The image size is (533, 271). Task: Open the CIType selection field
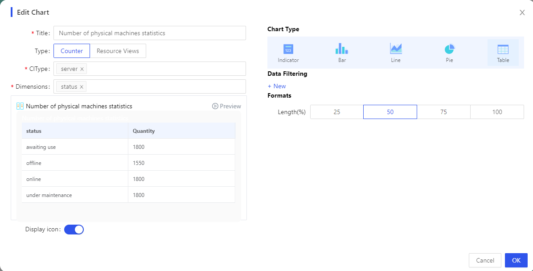150,69
